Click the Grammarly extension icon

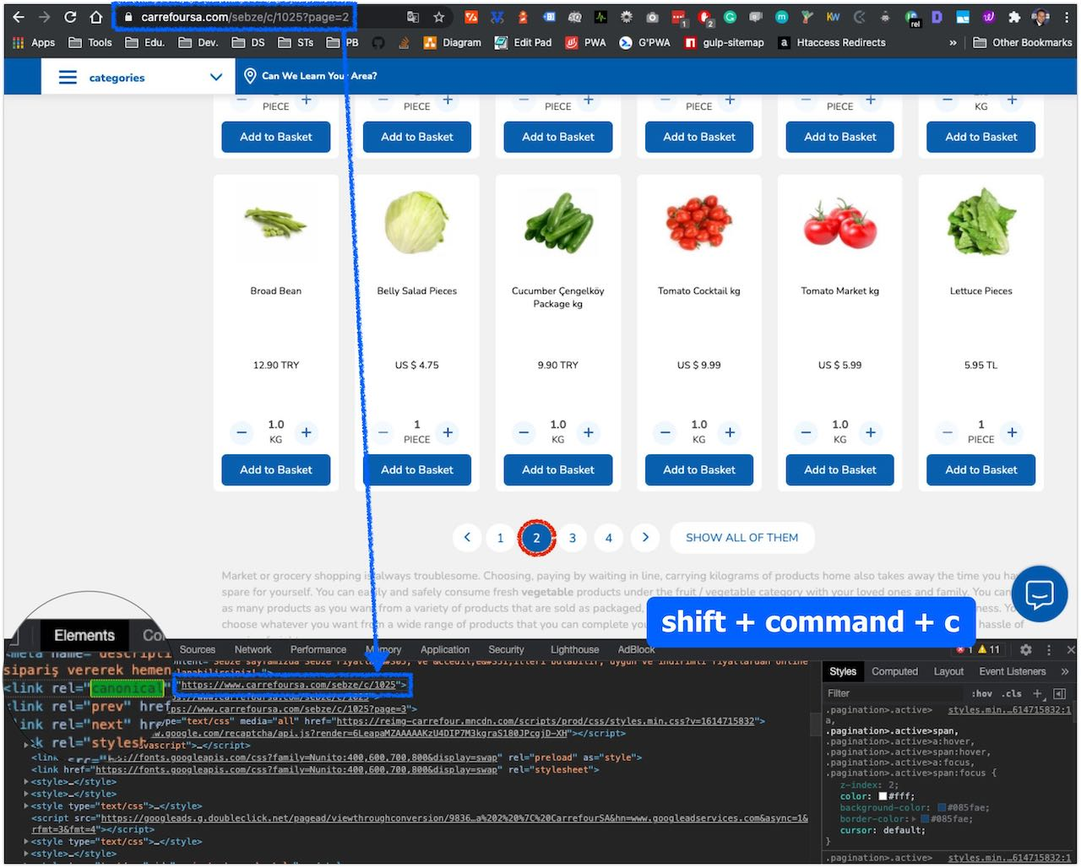point(730,16)
